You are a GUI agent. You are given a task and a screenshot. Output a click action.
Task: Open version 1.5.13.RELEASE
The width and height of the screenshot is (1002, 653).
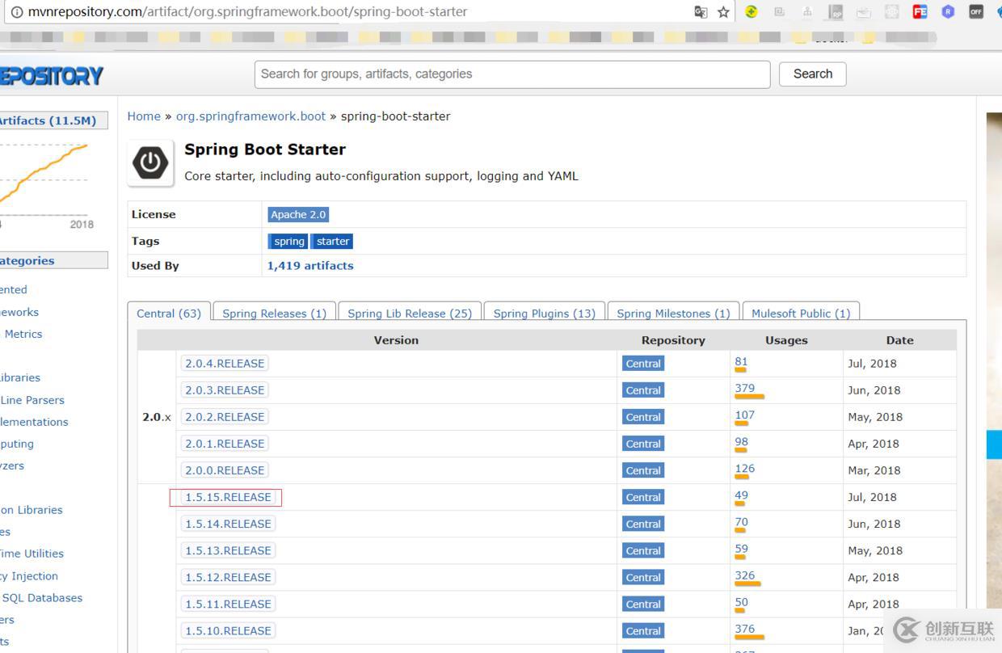pos(228,550)
